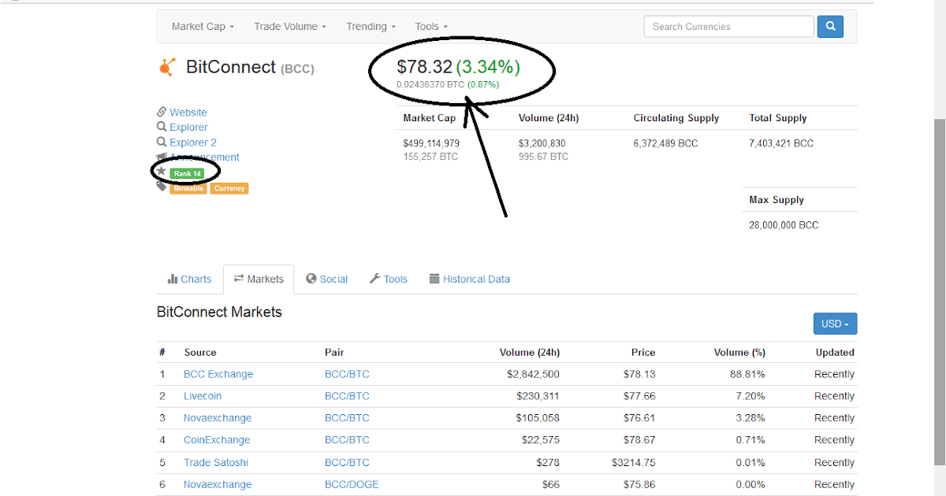Open the BCC/BTC pair for CoinExchange
The image size is (946, 496).
coord(347,440)
